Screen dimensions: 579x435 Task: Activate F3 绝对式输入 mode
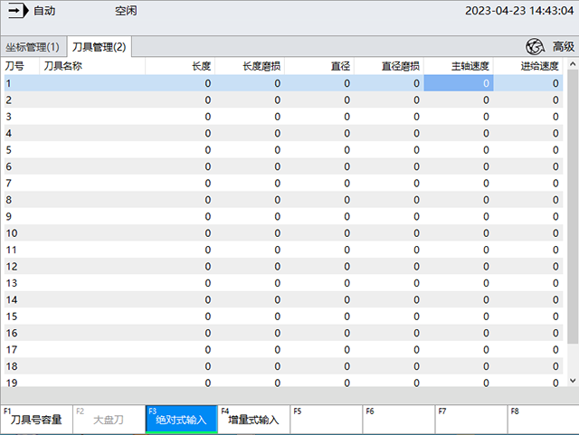click(x=181, y=420)
